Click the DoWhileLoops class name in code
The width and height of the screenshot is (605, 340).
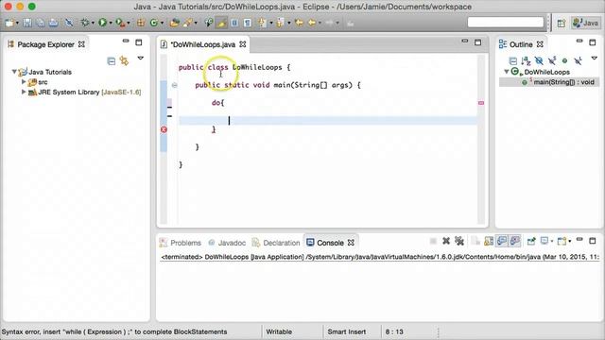(257, 67)
